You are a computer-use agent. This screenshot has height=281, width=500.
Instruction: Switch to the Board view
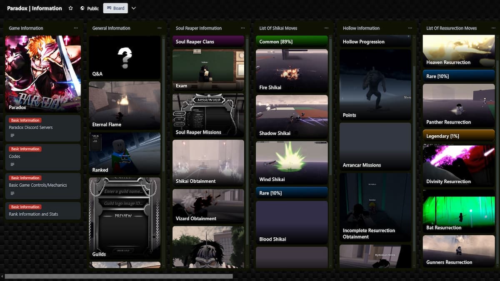115,8
